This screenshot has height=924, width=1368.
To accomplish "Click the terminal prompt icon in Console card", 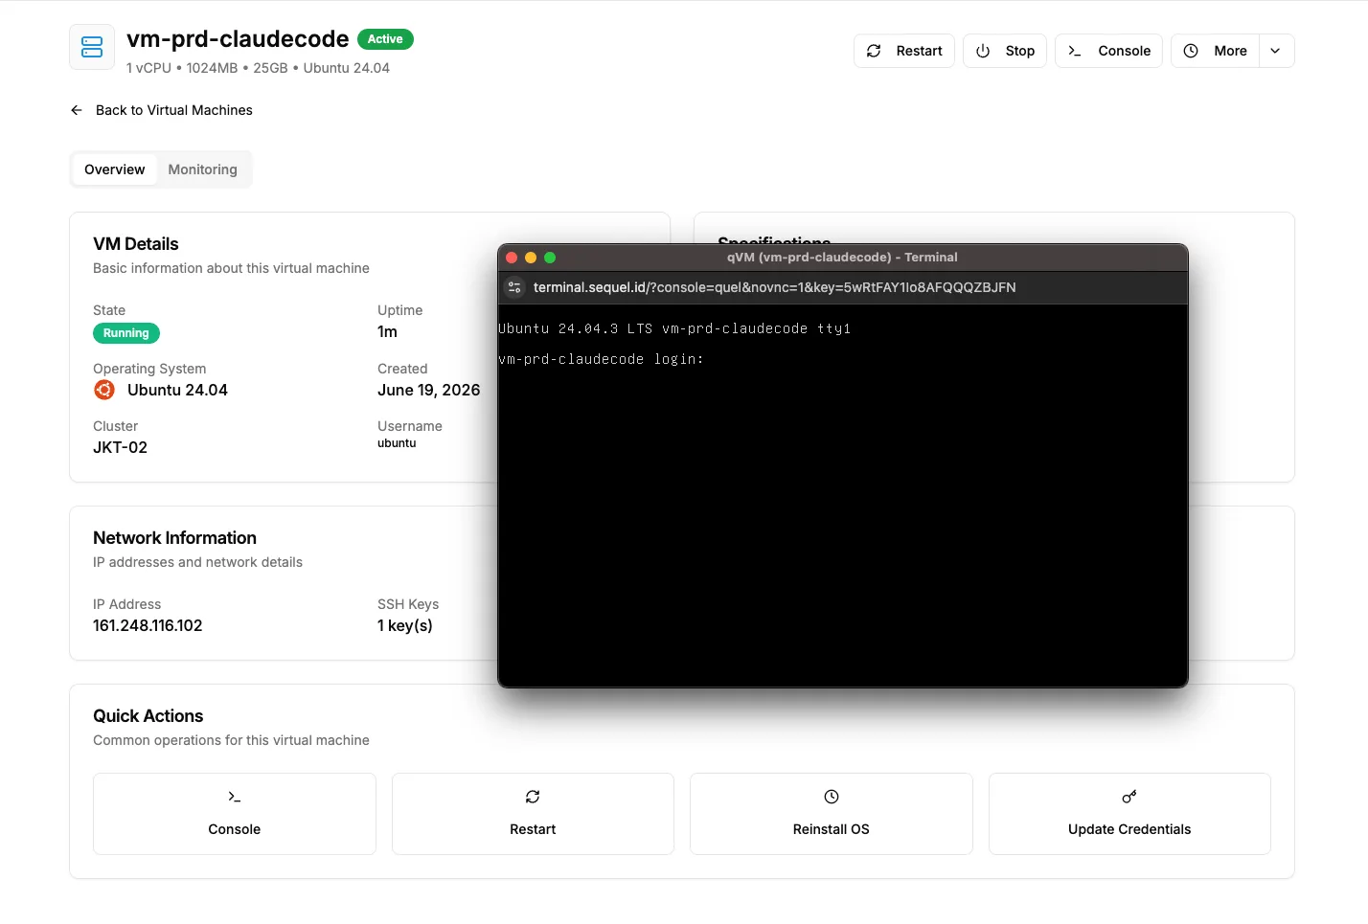I will (x=235, y=797).
